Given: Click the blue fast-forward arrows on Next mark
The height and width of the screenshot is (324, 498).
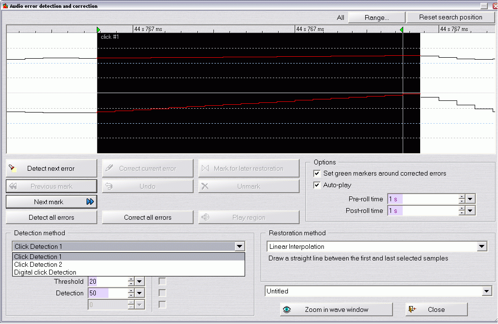Looking at the screenshot, I should (90, 202).
